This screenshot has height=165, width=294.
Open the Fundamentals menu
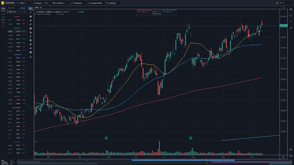point(95,3)
